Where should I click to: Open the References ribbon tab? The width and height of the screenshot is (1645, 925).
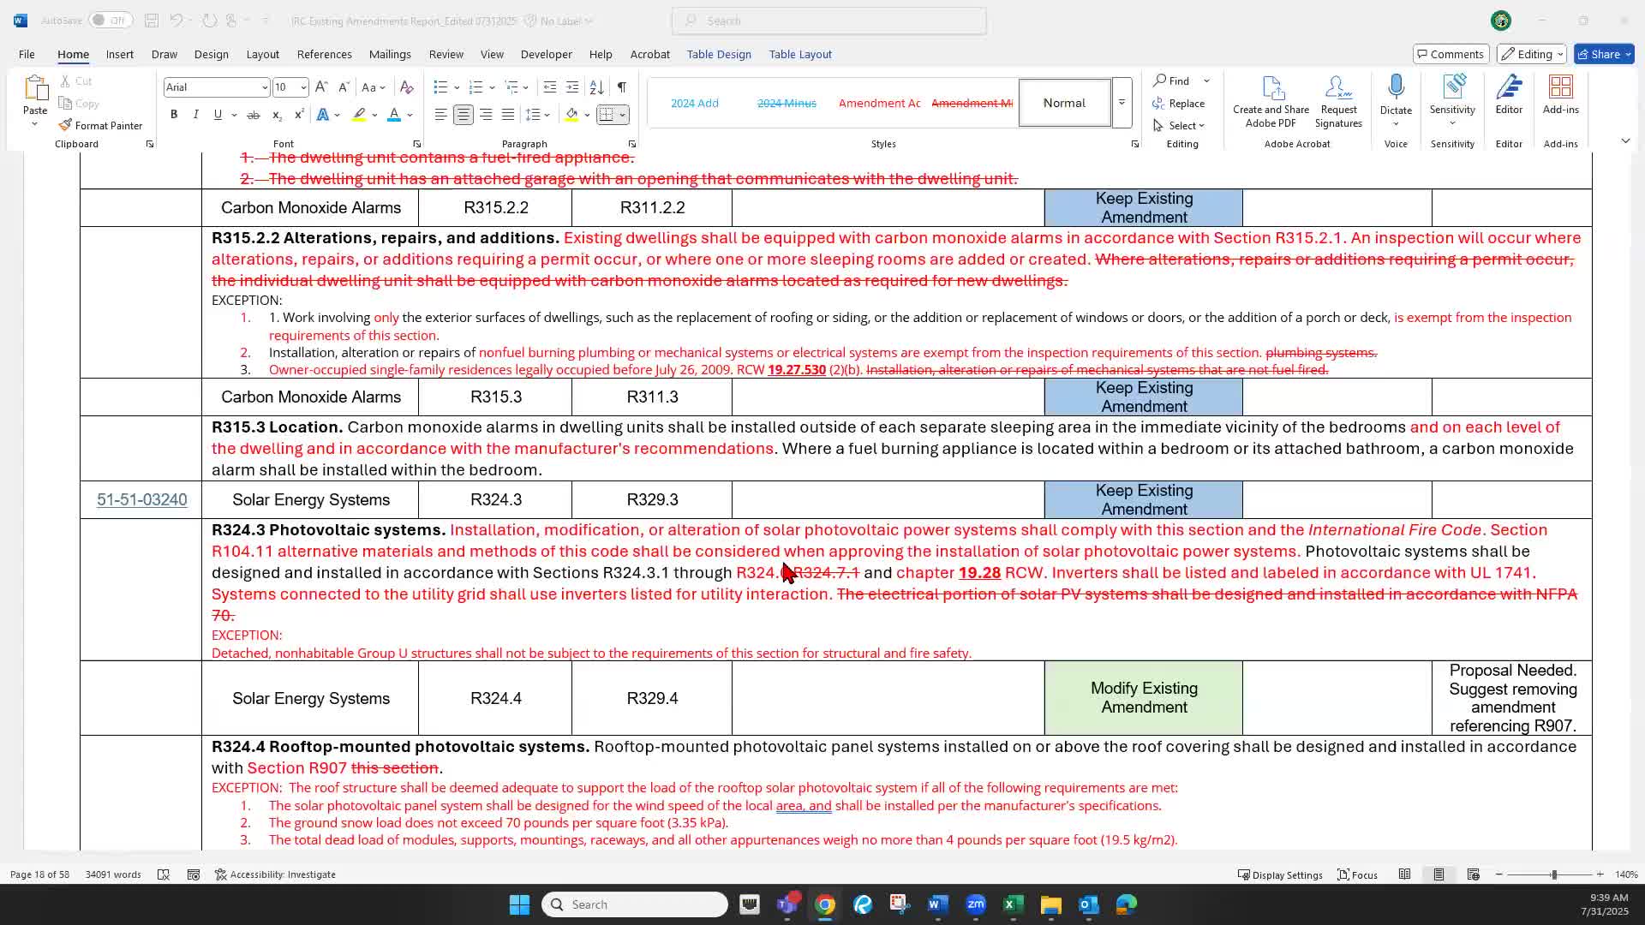click(324, 54)
